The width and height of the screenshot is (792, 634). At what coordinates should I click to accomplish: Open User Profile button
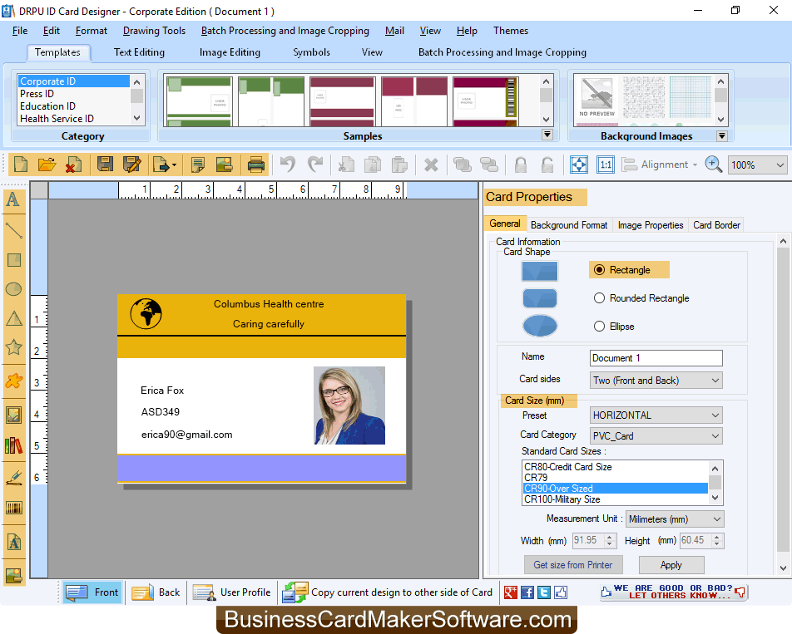coord(232,592)
